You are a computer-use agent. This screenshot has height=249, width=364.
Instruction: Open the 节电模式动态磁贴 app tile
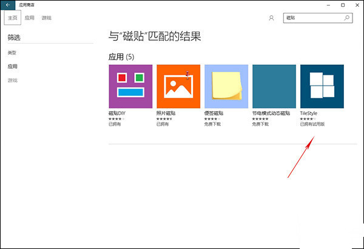coord(274,86)
